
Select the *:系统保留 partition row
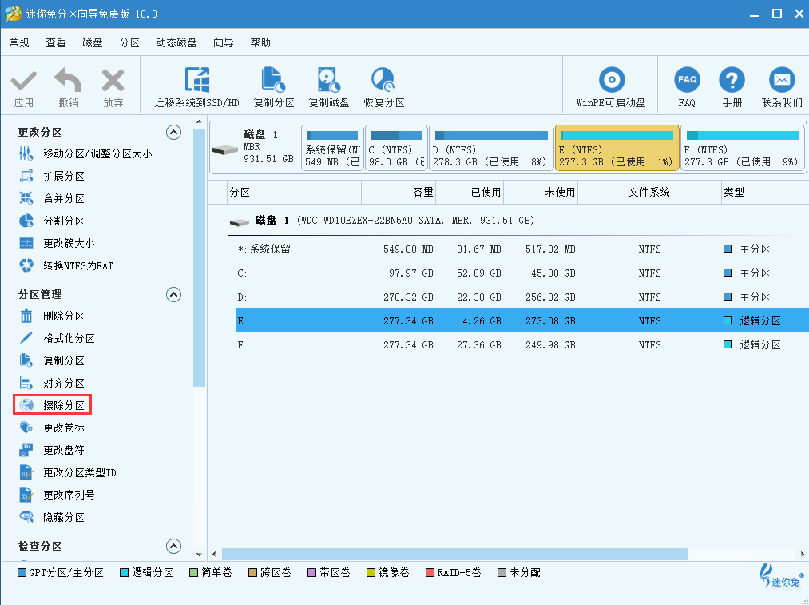(x=522, y=249)
